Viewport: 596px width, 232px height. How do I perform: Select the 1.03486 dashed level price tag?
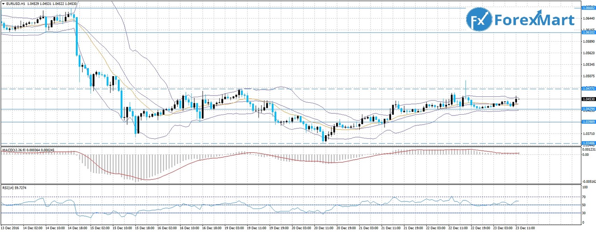(x=588, y=143)
